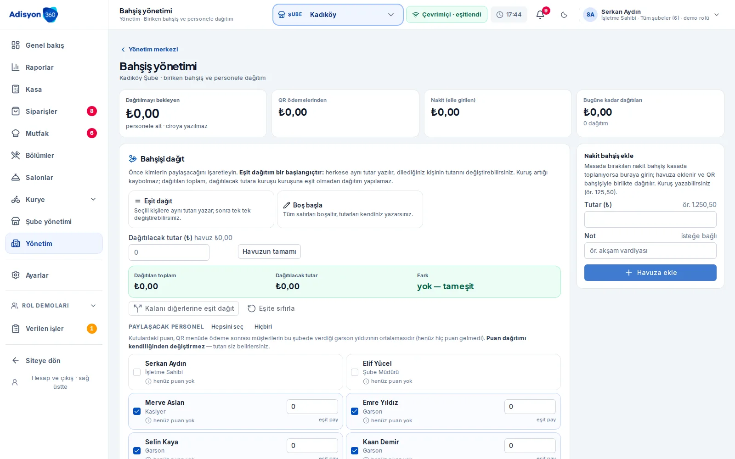Screen dimensions: 735x459
Task: Click Kalanı diğerlerine eşit dağıt
Action: [184, 308]
